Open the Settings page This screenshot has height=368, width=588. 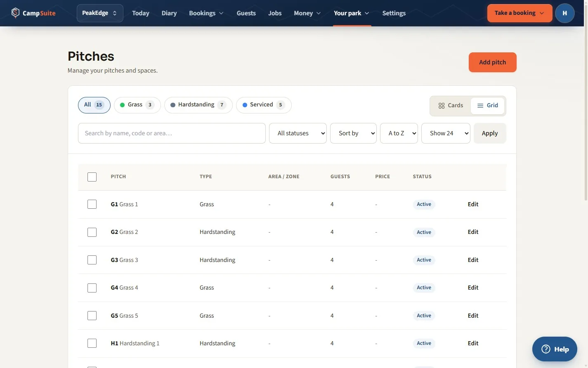394,13
